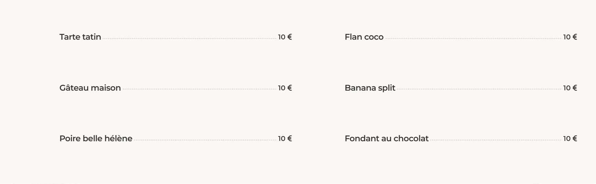Click the Tarte tatin dessert name

coord(80,37)
